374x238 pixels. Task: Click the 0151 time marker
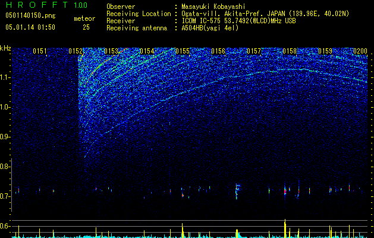coord(40,51)
